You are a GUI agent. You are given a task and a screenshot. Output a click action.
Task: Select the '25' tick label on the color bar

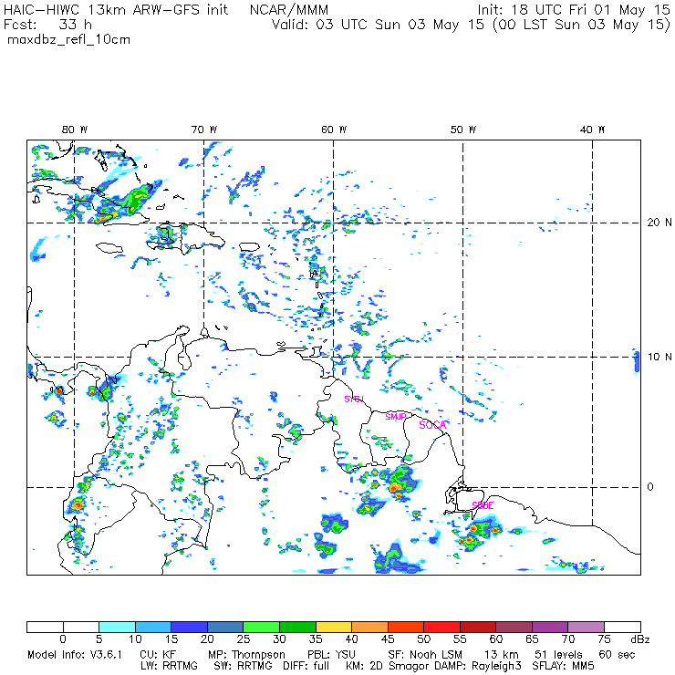[x=244, y=639]
